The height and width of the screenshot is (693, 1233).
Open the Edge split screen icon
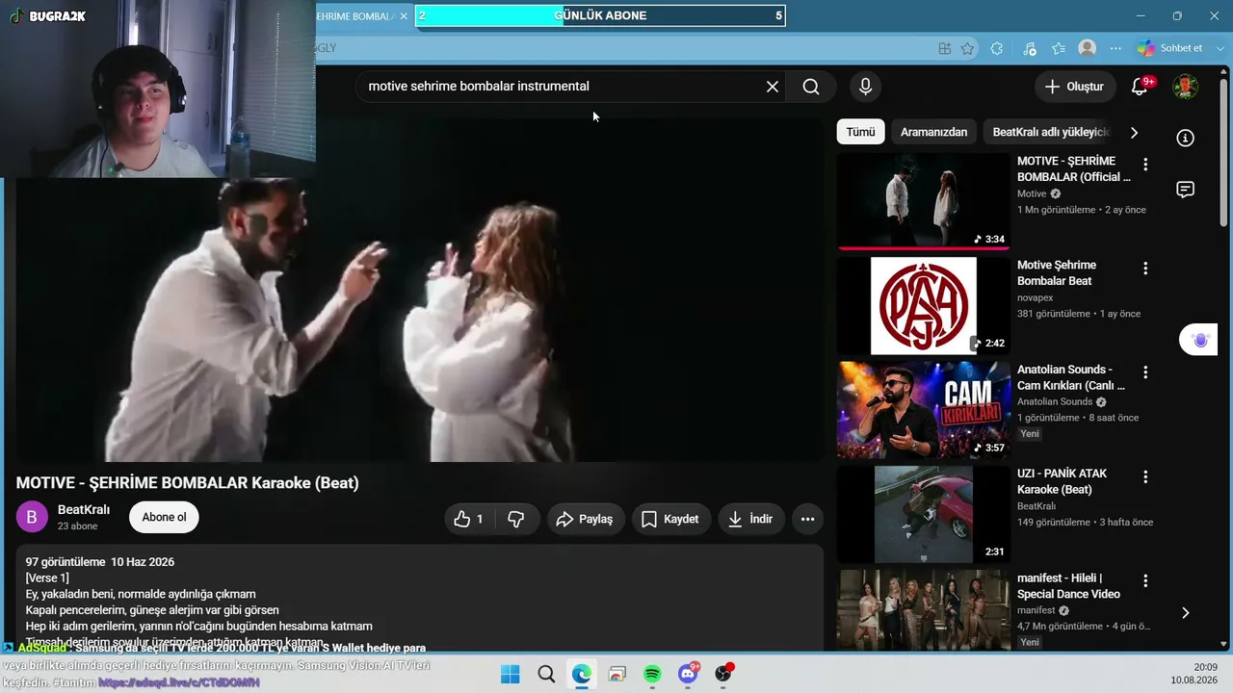click(x=945, y=48)
